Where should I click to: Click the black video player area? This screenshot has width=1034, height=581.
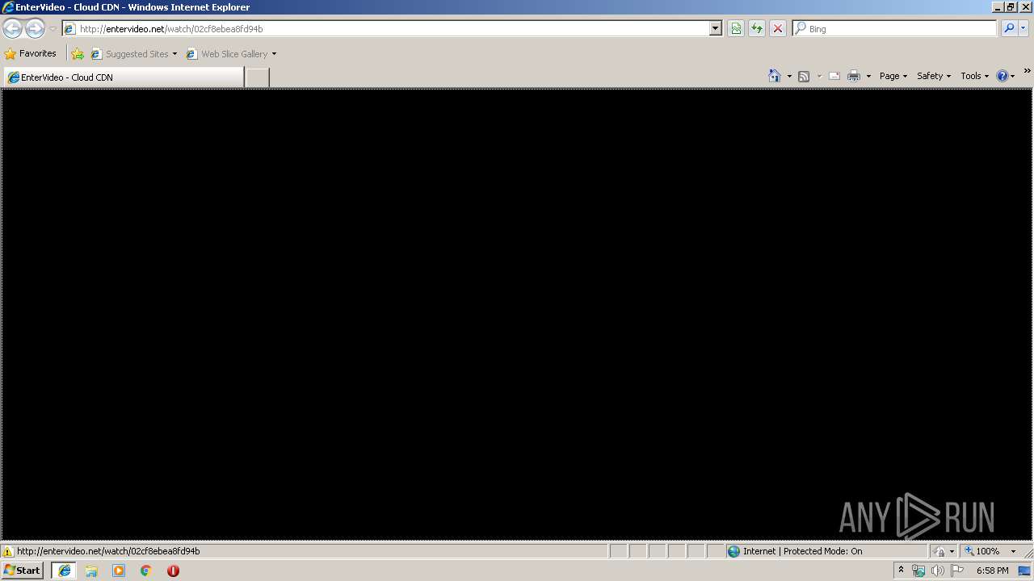tap(517, 314)
